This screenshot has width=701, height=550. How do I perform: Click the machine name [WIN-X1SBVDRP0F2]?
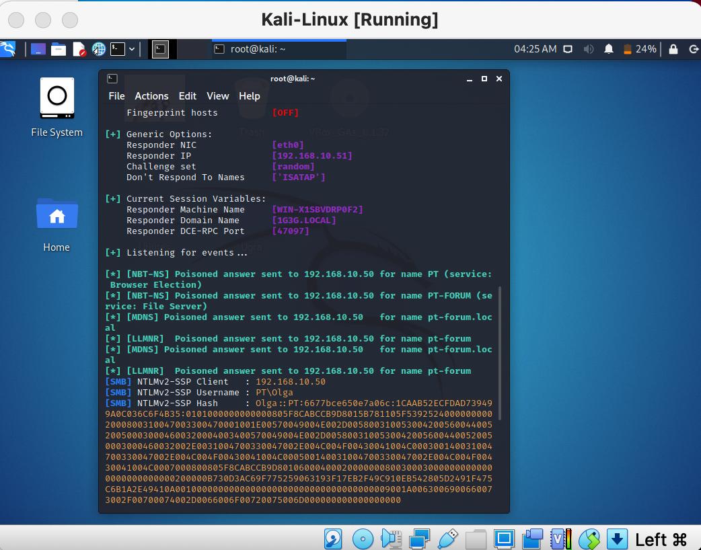318,209
